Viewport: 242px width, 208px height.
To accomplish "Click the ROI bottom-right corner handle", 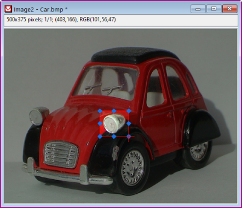I will point(129,136).
